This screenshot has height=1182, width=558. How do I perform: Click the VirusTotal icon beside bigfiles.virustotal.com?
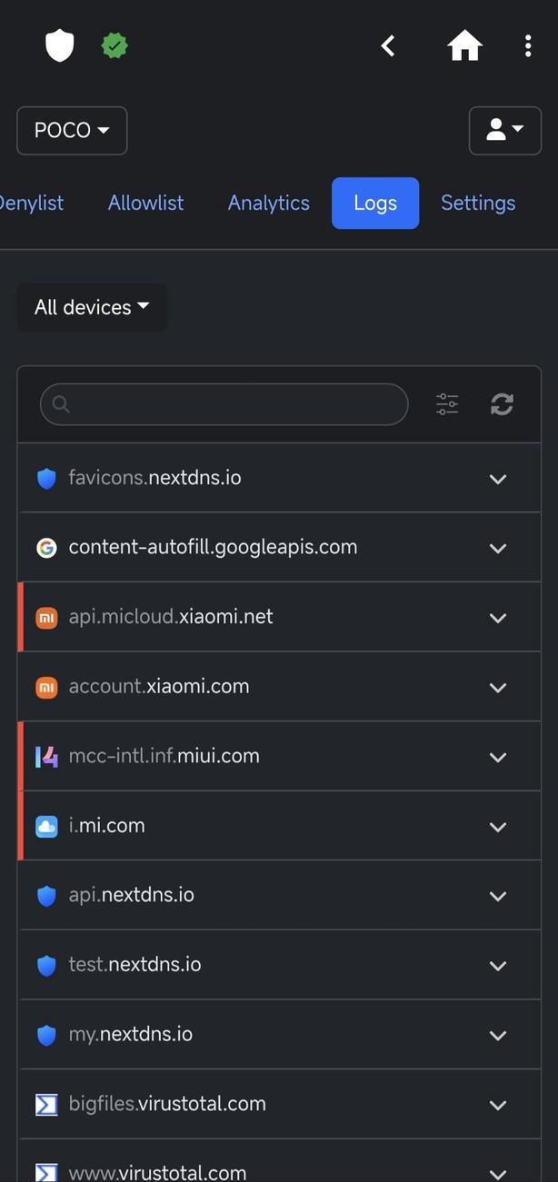click(46, 1105)
